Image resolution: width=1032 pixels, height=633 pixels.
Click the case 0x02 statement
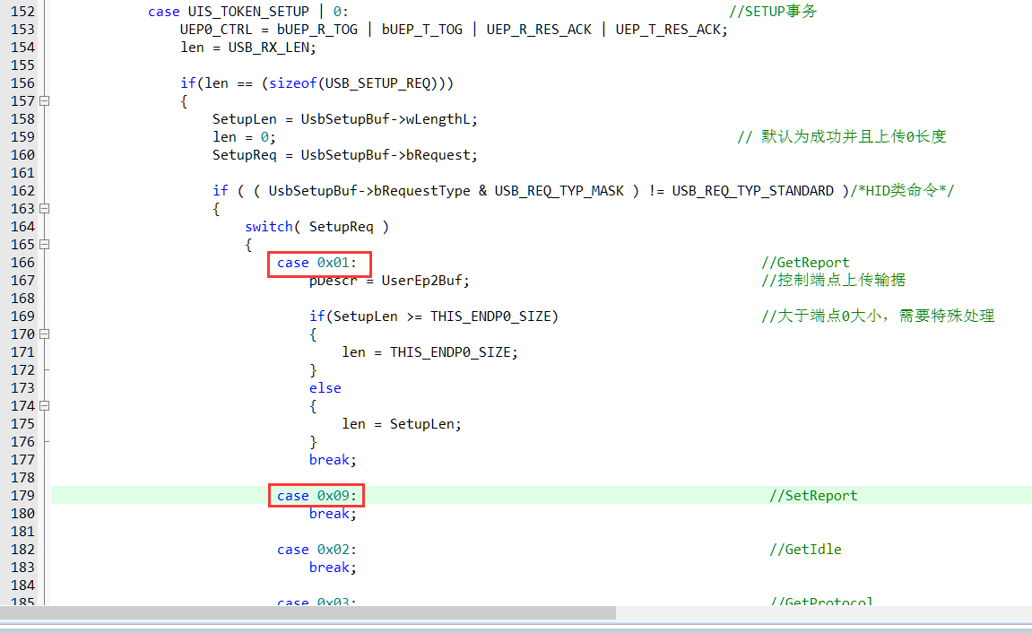tap(317, 550)
